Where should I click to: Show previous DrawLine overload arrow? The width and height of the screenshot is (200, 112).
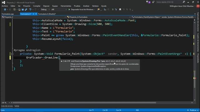62,61
